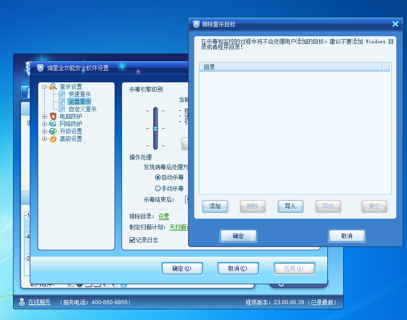Click the 网络防护 globe icon

pos(53,124)
